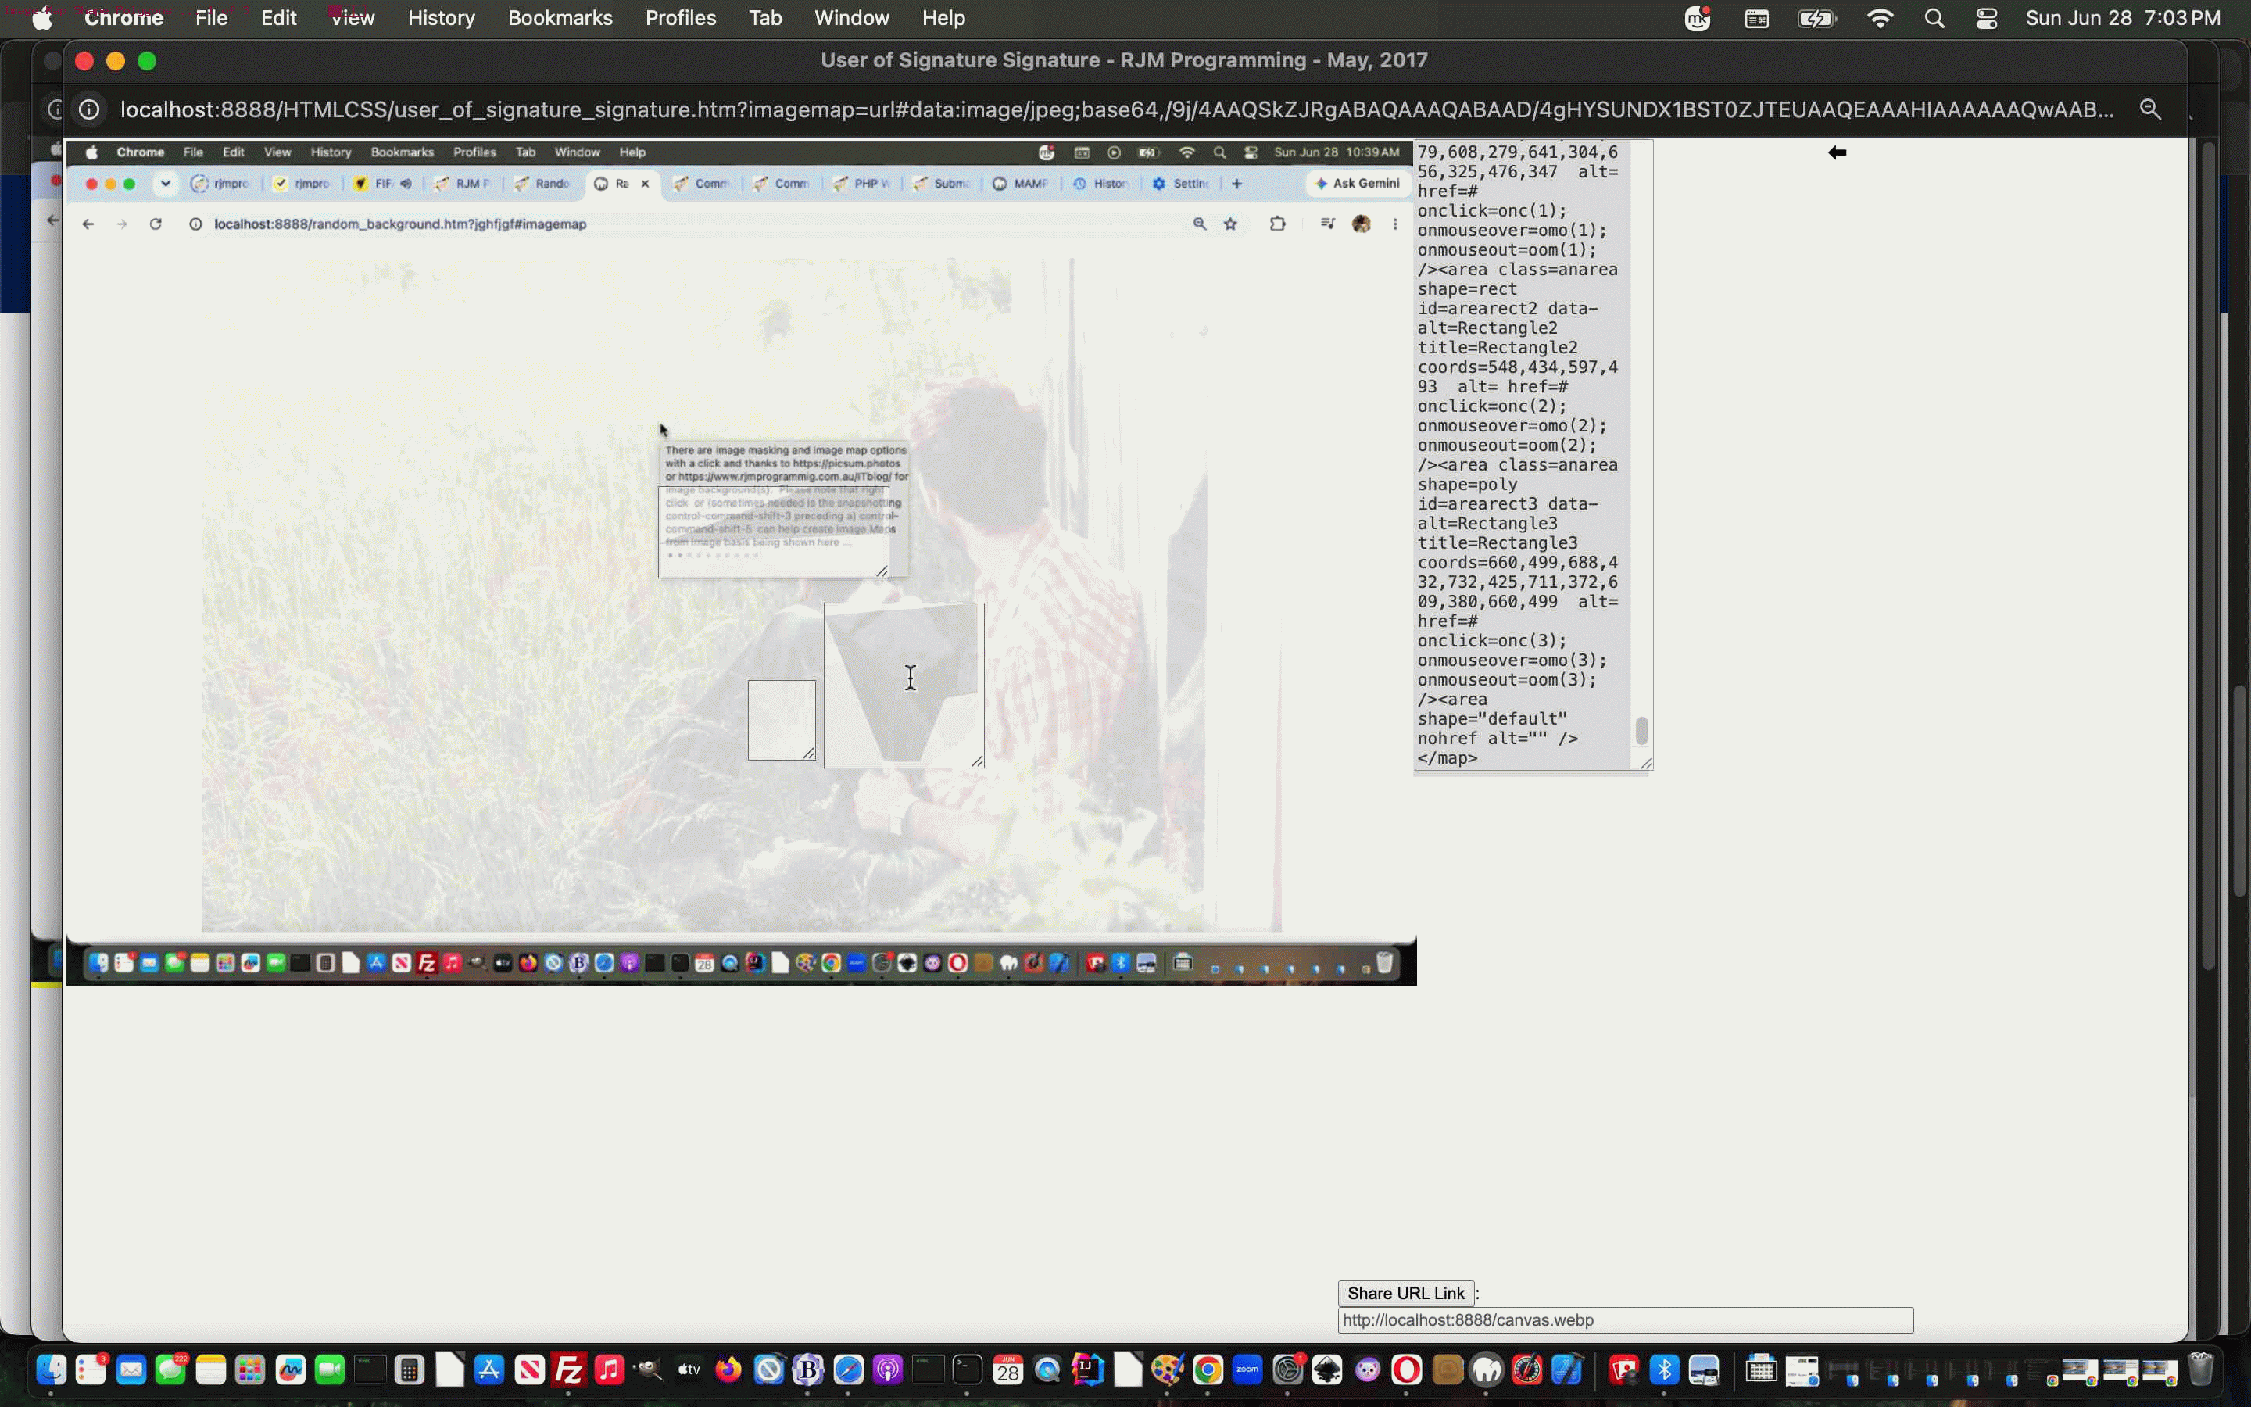Open BBEdit from the Dock
2251x1407 pixels.
click(808, 1369)
